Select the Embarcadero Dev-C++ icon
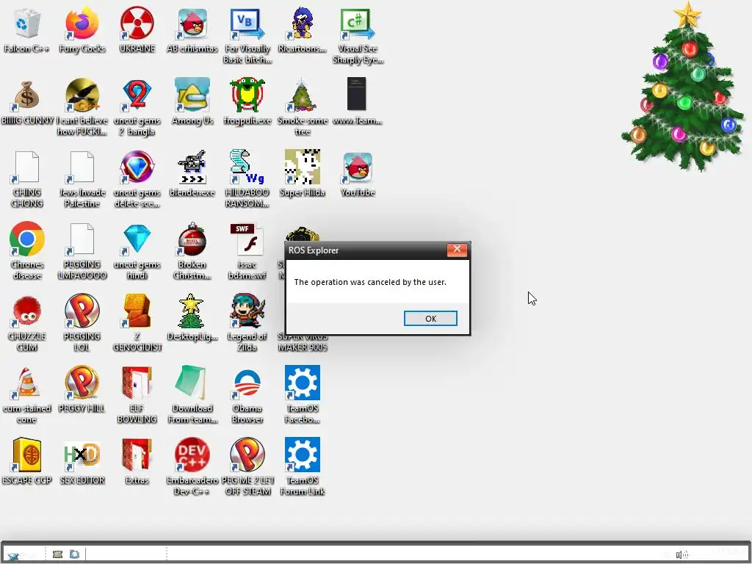752x564 pixels. (192, 455)
